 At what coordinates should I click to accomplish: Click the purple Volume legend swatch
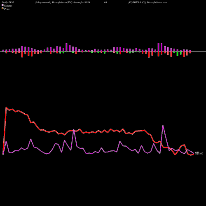point(2,5)
